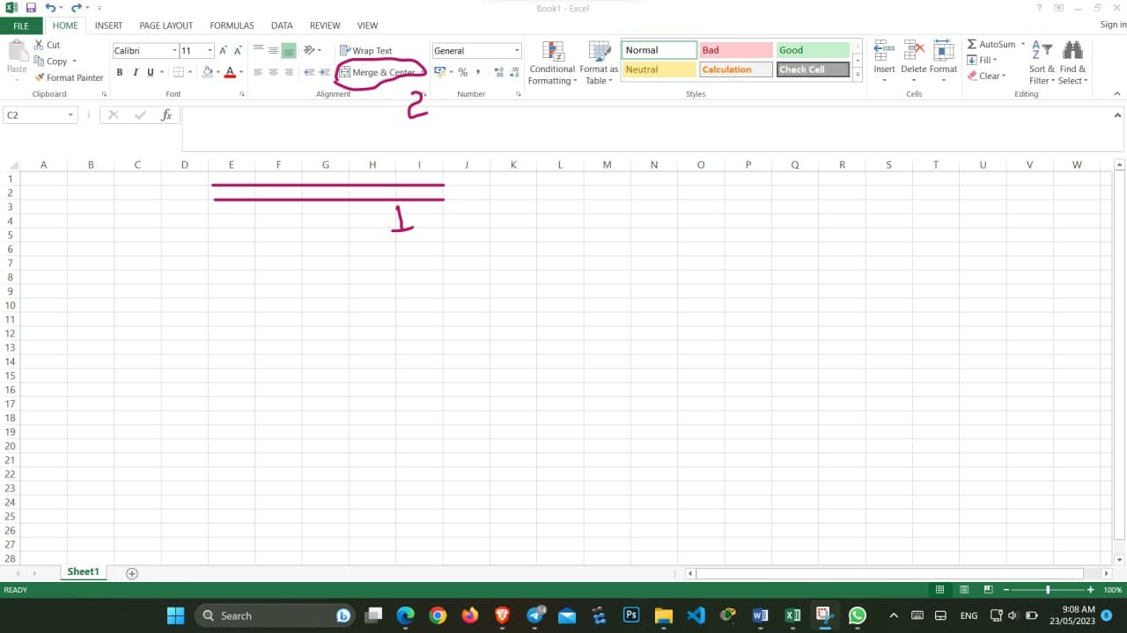Toggle Middle Align for the cell
Viewport: 1127px width, 633px height.
click(x=273, y=51)
